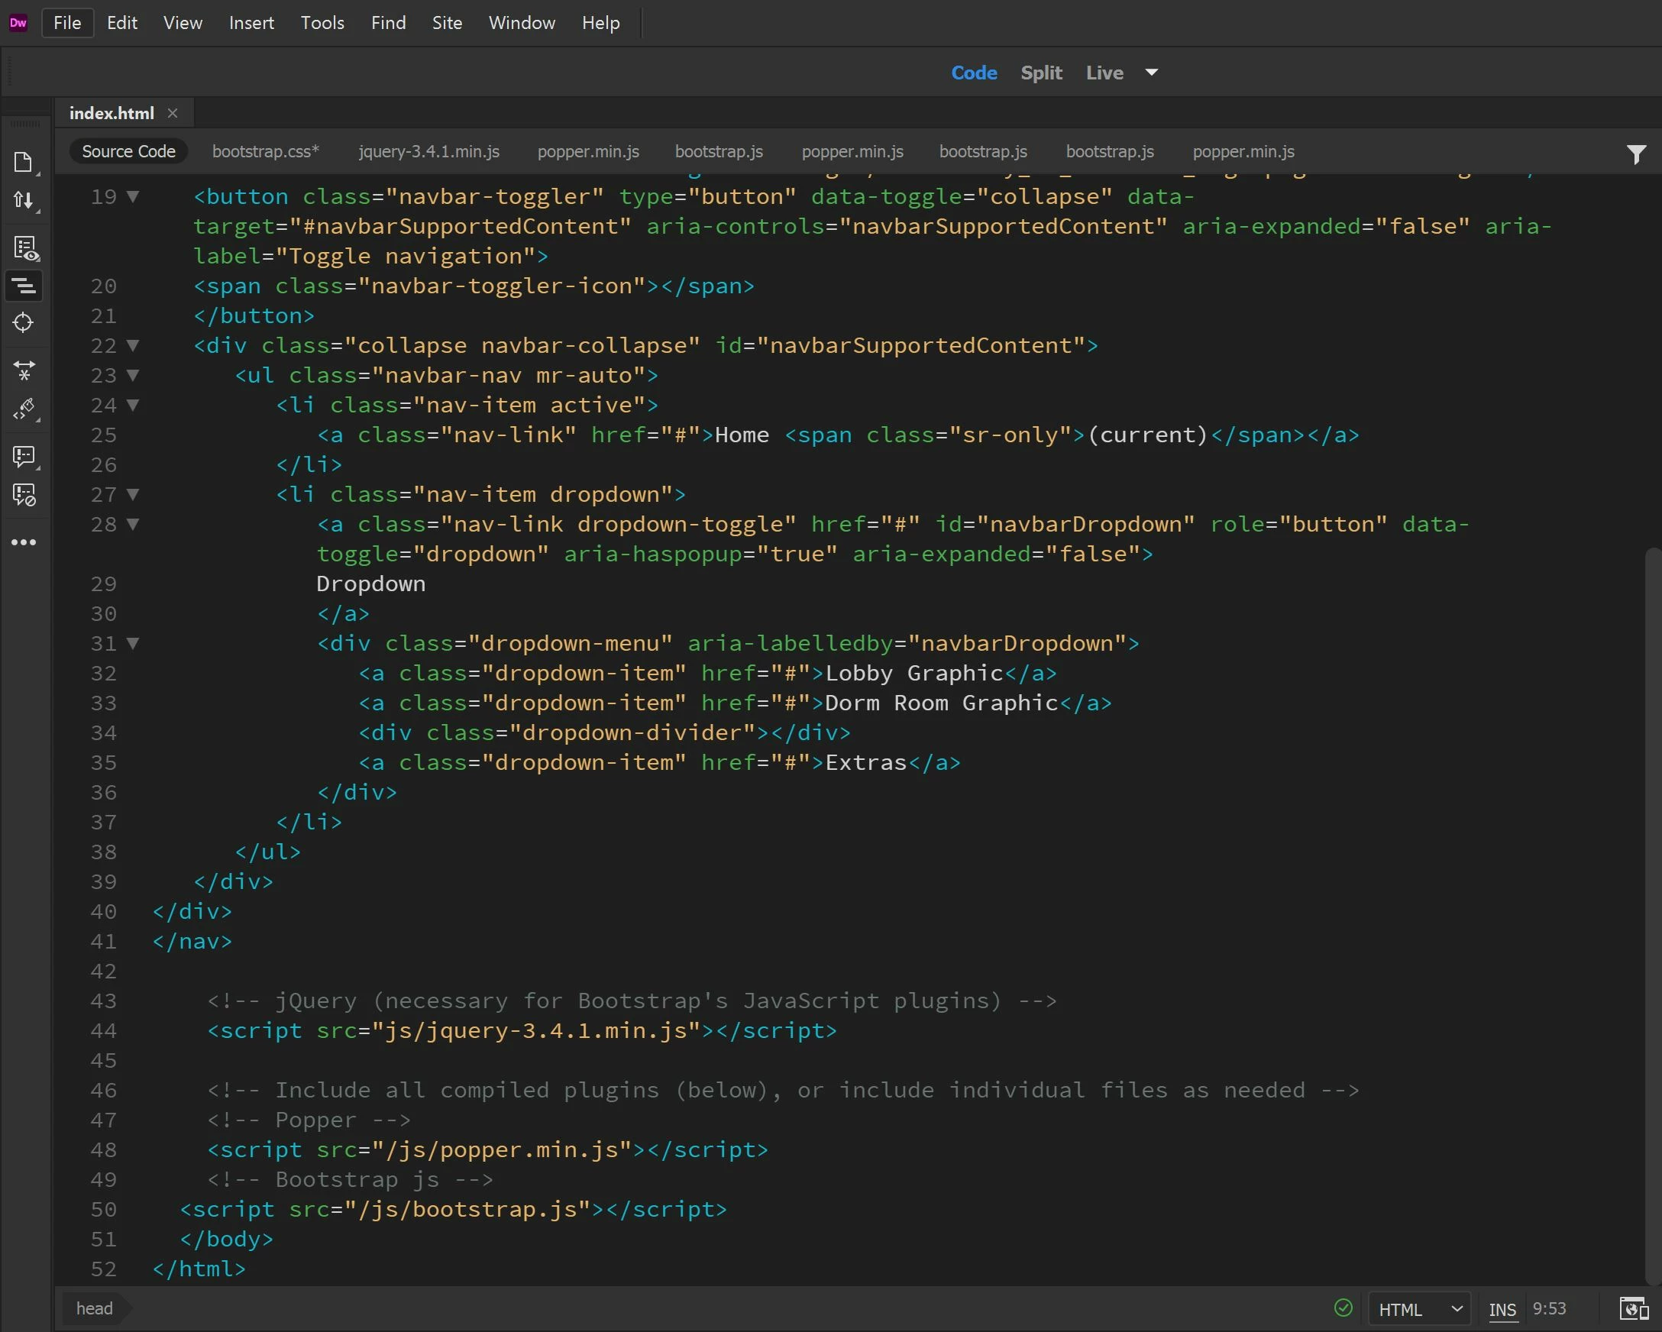1662x1332 pixels.
Task: Toggle INS insert mode in status bar
Action: click(x=1502, y=1310)
